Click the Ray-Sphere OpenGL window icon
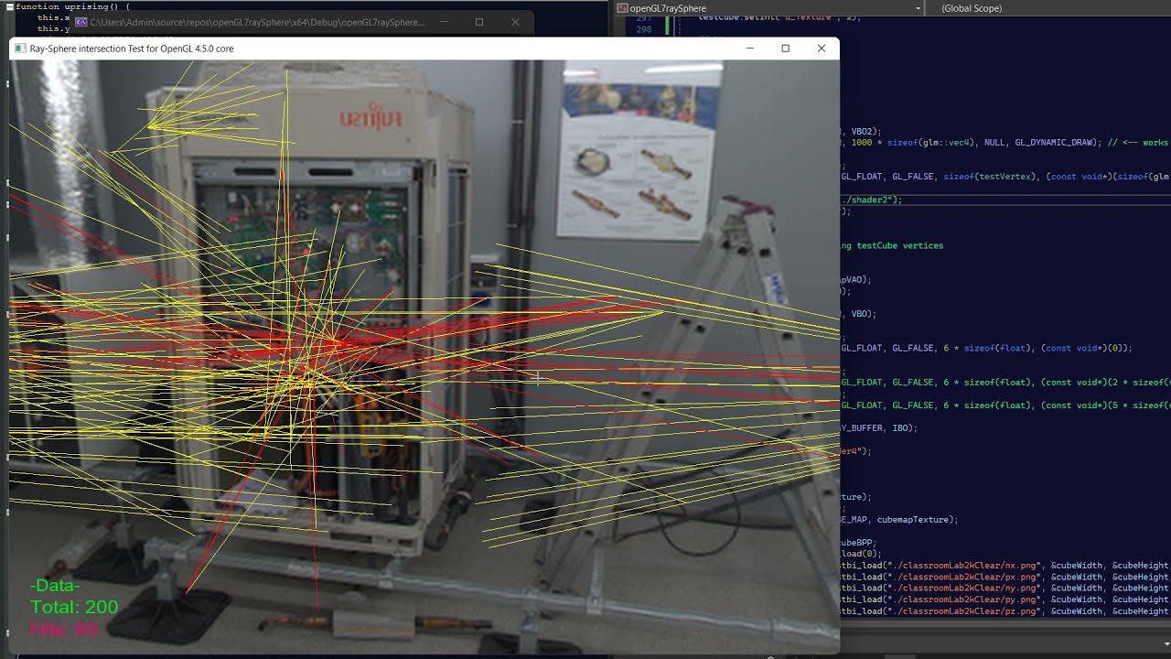This screenshot has height=659, width=1171. coord(20,49)
